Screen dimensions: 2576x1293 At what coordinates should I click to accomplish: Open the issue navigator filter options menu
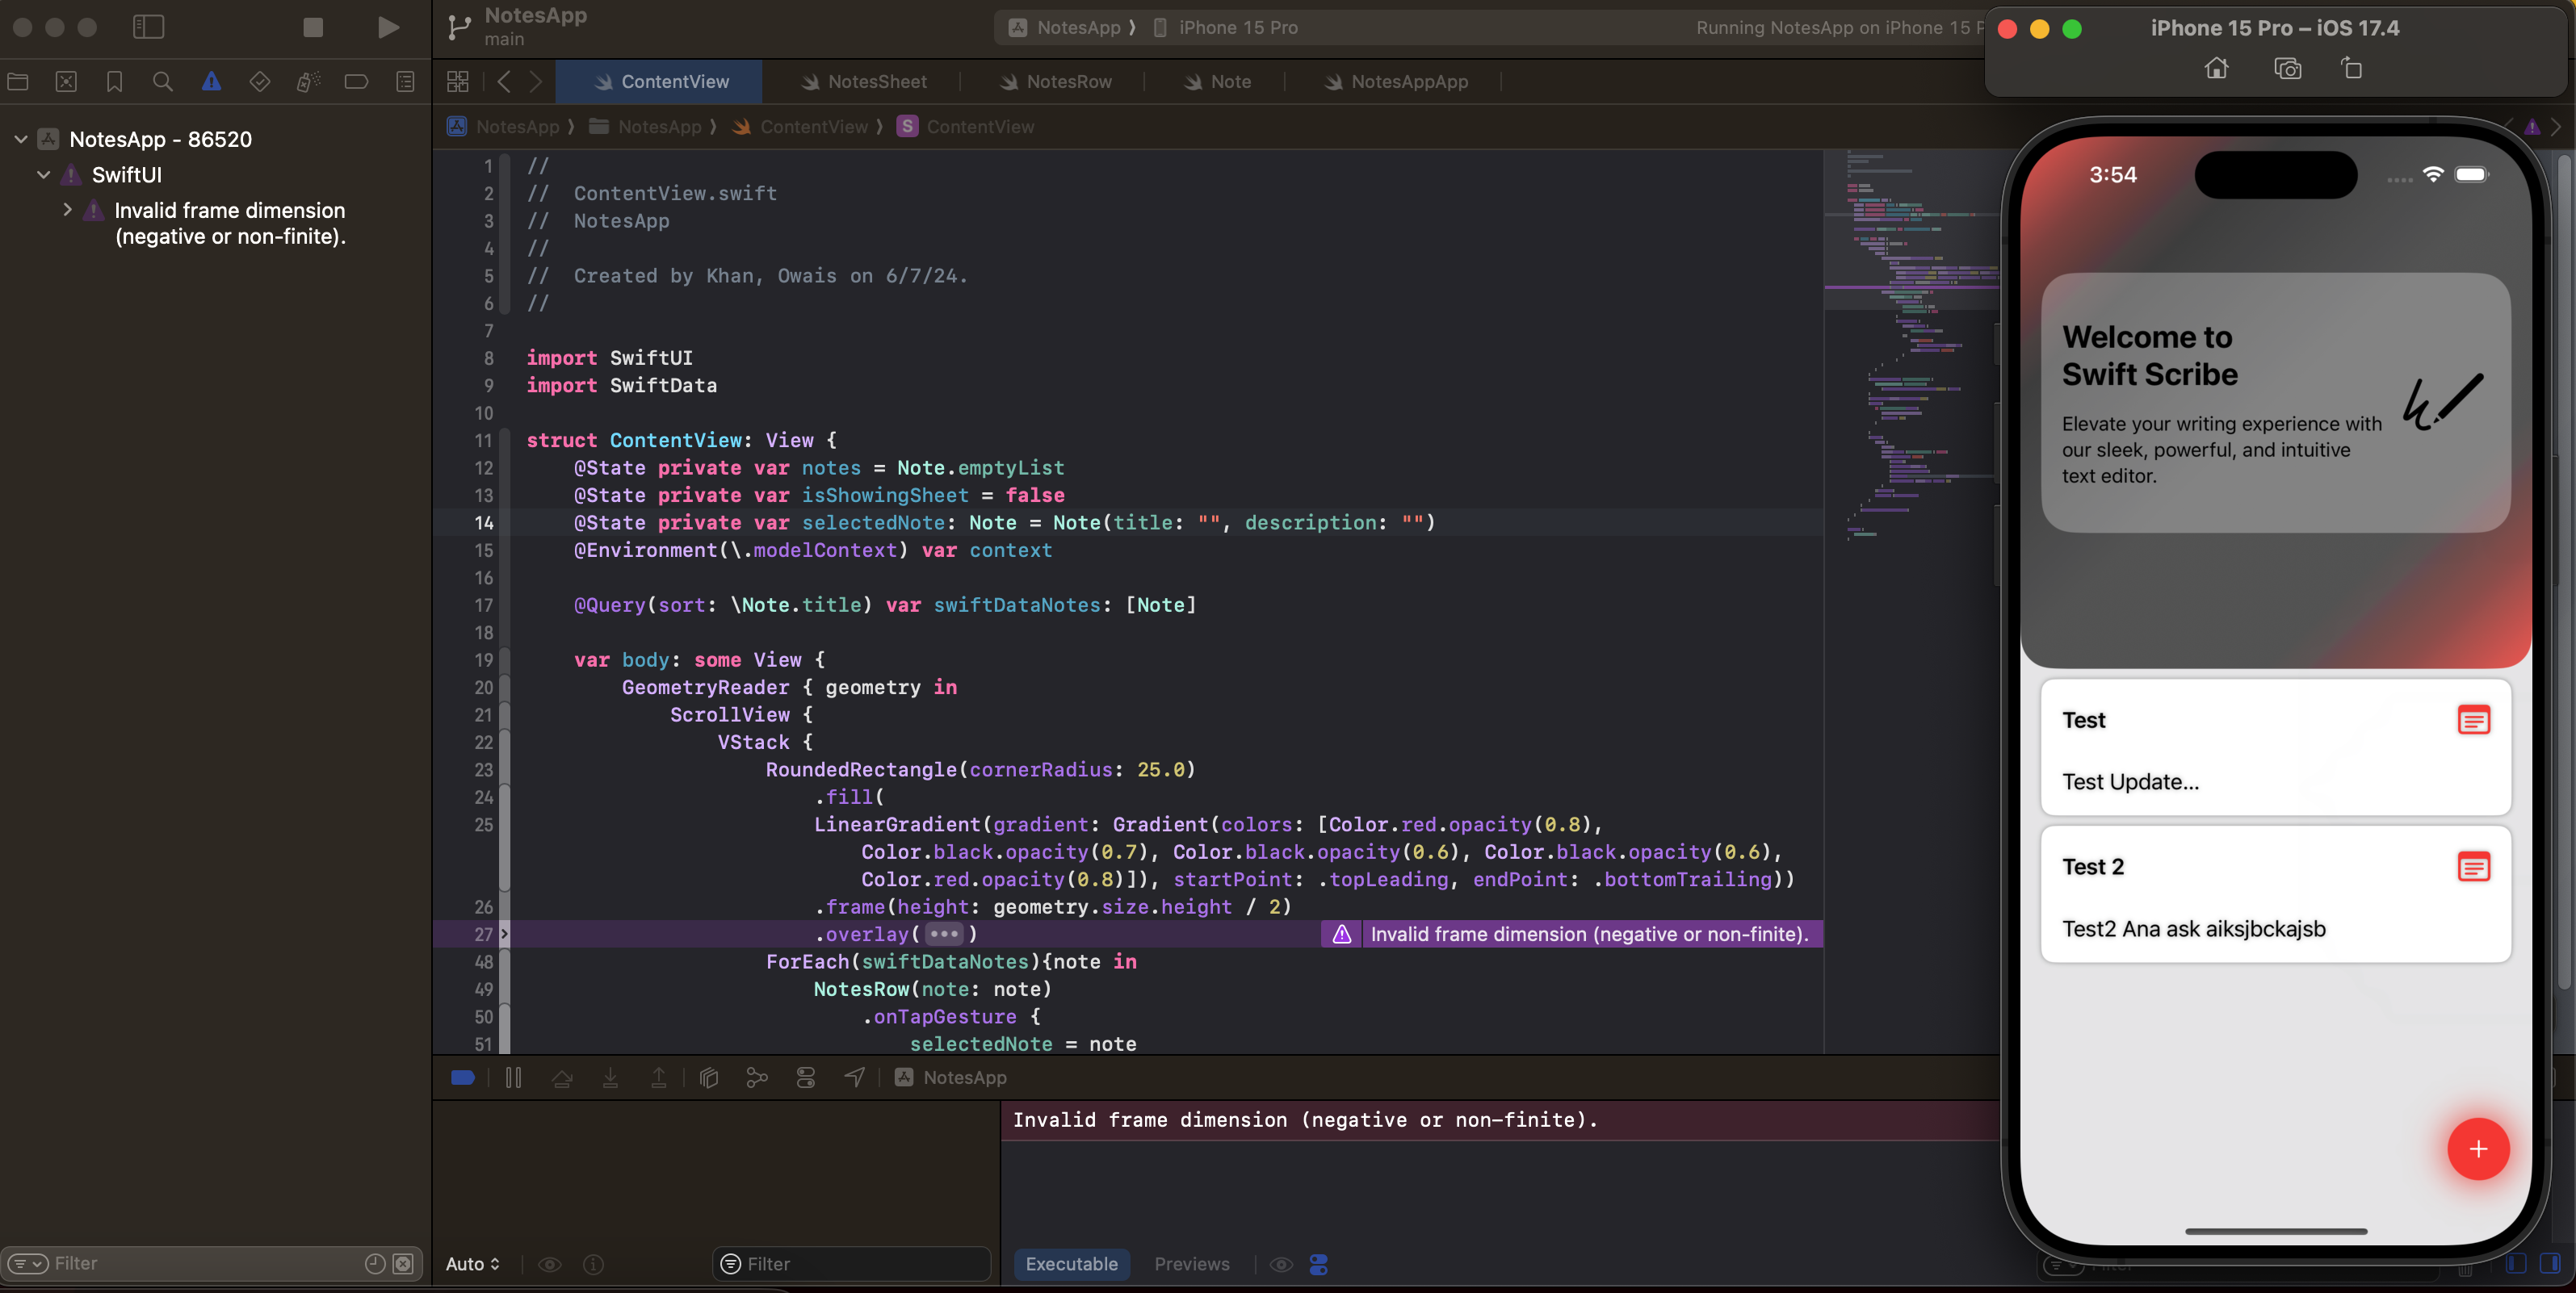click(28, 1264)
